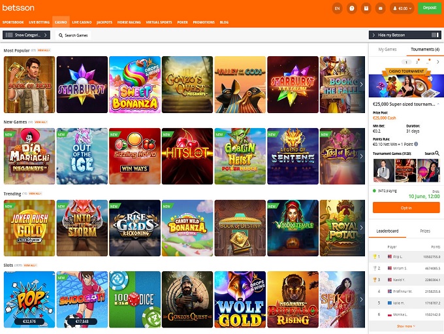Open the Sweet Bonanza game thumbnail

point(135,85)
